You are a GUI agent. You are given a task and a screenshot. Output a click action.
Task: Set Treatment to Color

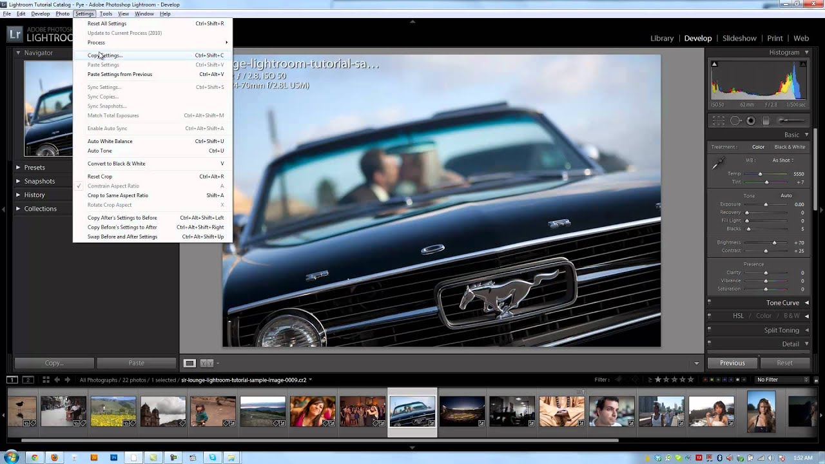(x=758, y=147)
